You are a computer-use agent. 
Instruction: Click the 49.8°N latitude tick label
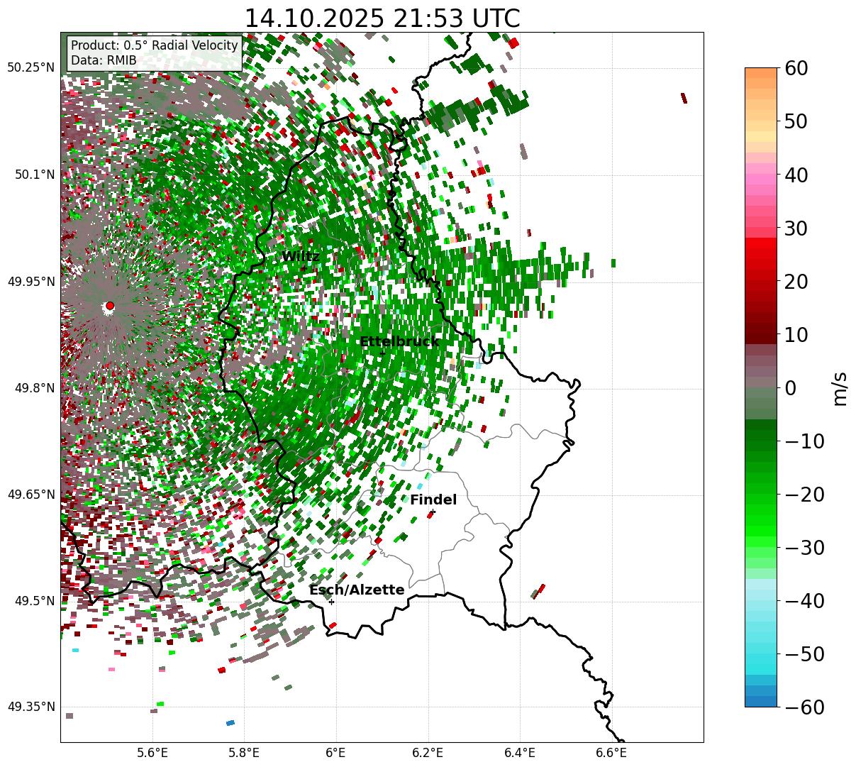(x=34, y=388)
